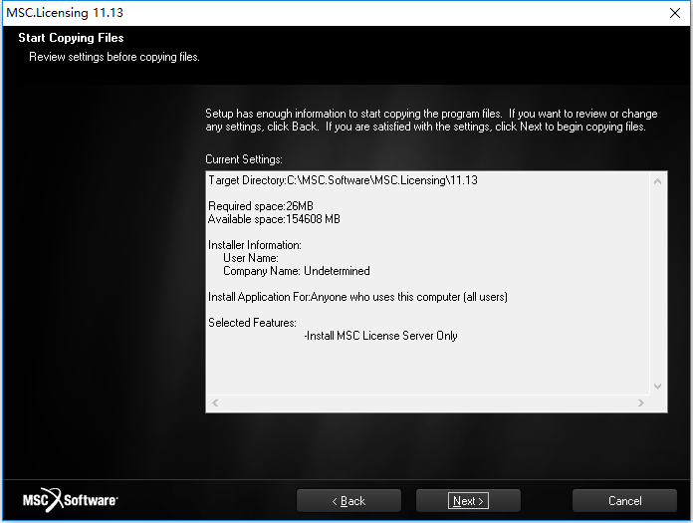This screenshot has height=523, width=693.
Task: Click the Review settings before copying files text
Action: [x=115, y=57]
